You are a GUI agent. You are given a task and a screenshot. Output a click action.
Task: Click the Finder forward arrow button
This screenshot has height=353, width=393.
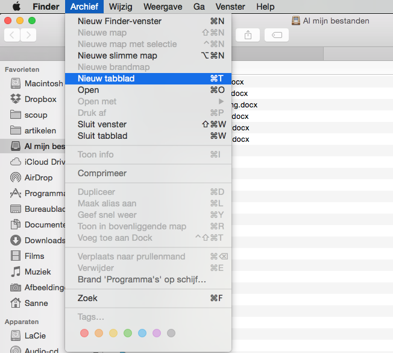(x=28, y=35)
